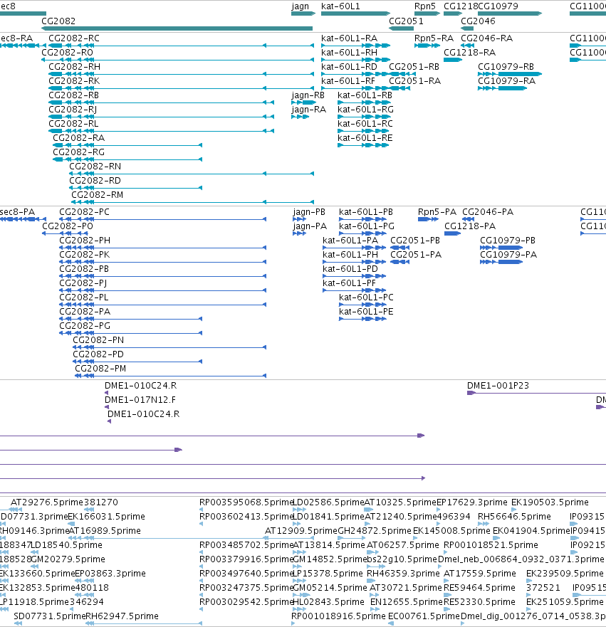This screenshot has height=627, width=606.
Task: Open the kat-60L1-RF transcript
Action: coord(348,81)
